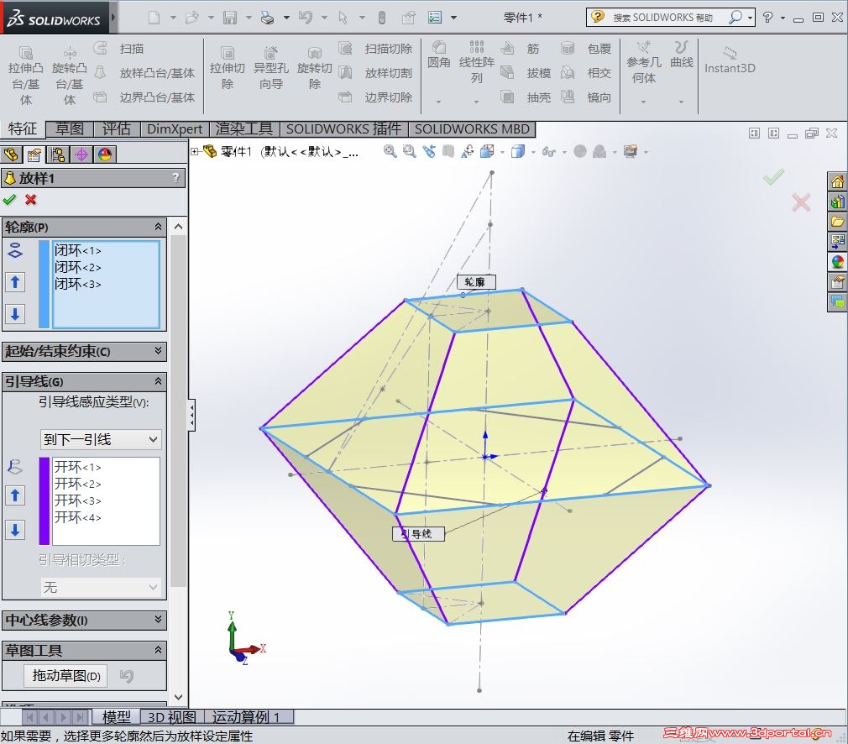The image size is (848, 744).
Task: Open the DisplayManager tab icon
Action: click(105, 155)
